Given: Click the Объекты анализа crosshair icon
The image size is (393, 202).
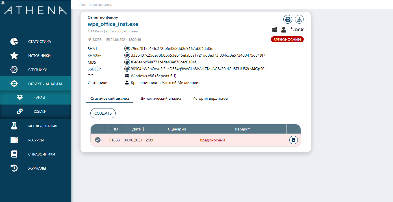Looking at the screenshot, I should tap(14, 84).
